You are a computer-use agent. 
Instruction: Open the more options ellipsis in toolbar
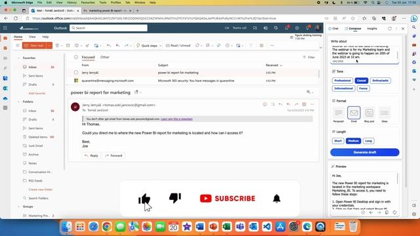point(272,45)
